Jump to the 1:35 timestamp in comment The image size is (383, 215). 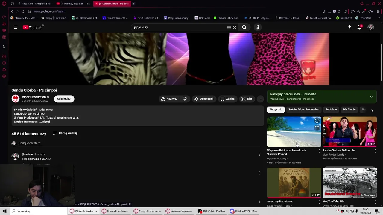(25, 159)
